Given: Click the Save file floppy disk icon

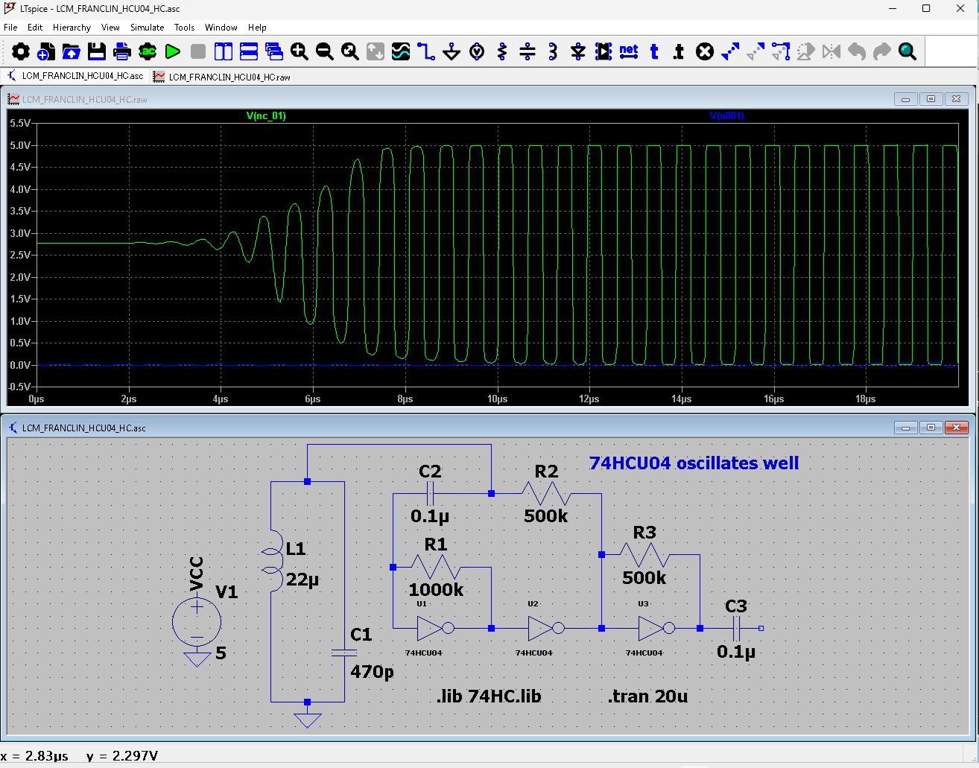Looking at the screenshot, I should pos(97,51).
